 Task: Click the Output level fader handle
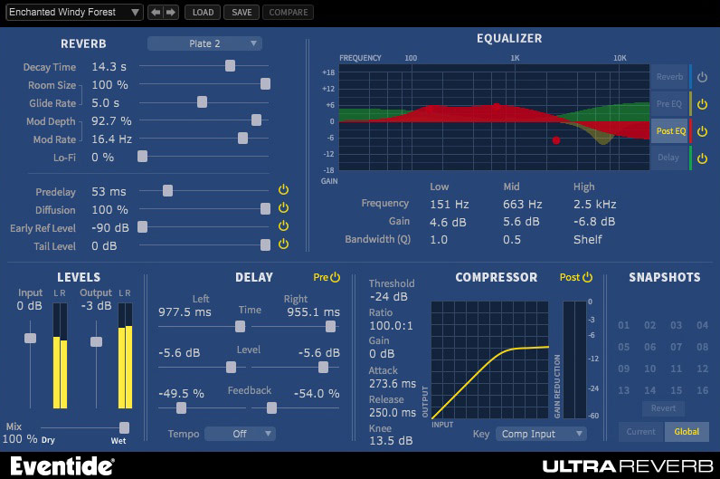[96, 341]
